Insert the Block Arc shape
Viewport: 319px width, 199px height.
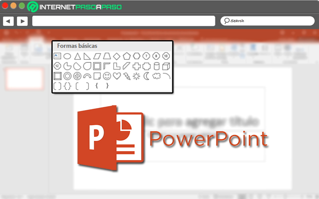[x=87, y=76]
